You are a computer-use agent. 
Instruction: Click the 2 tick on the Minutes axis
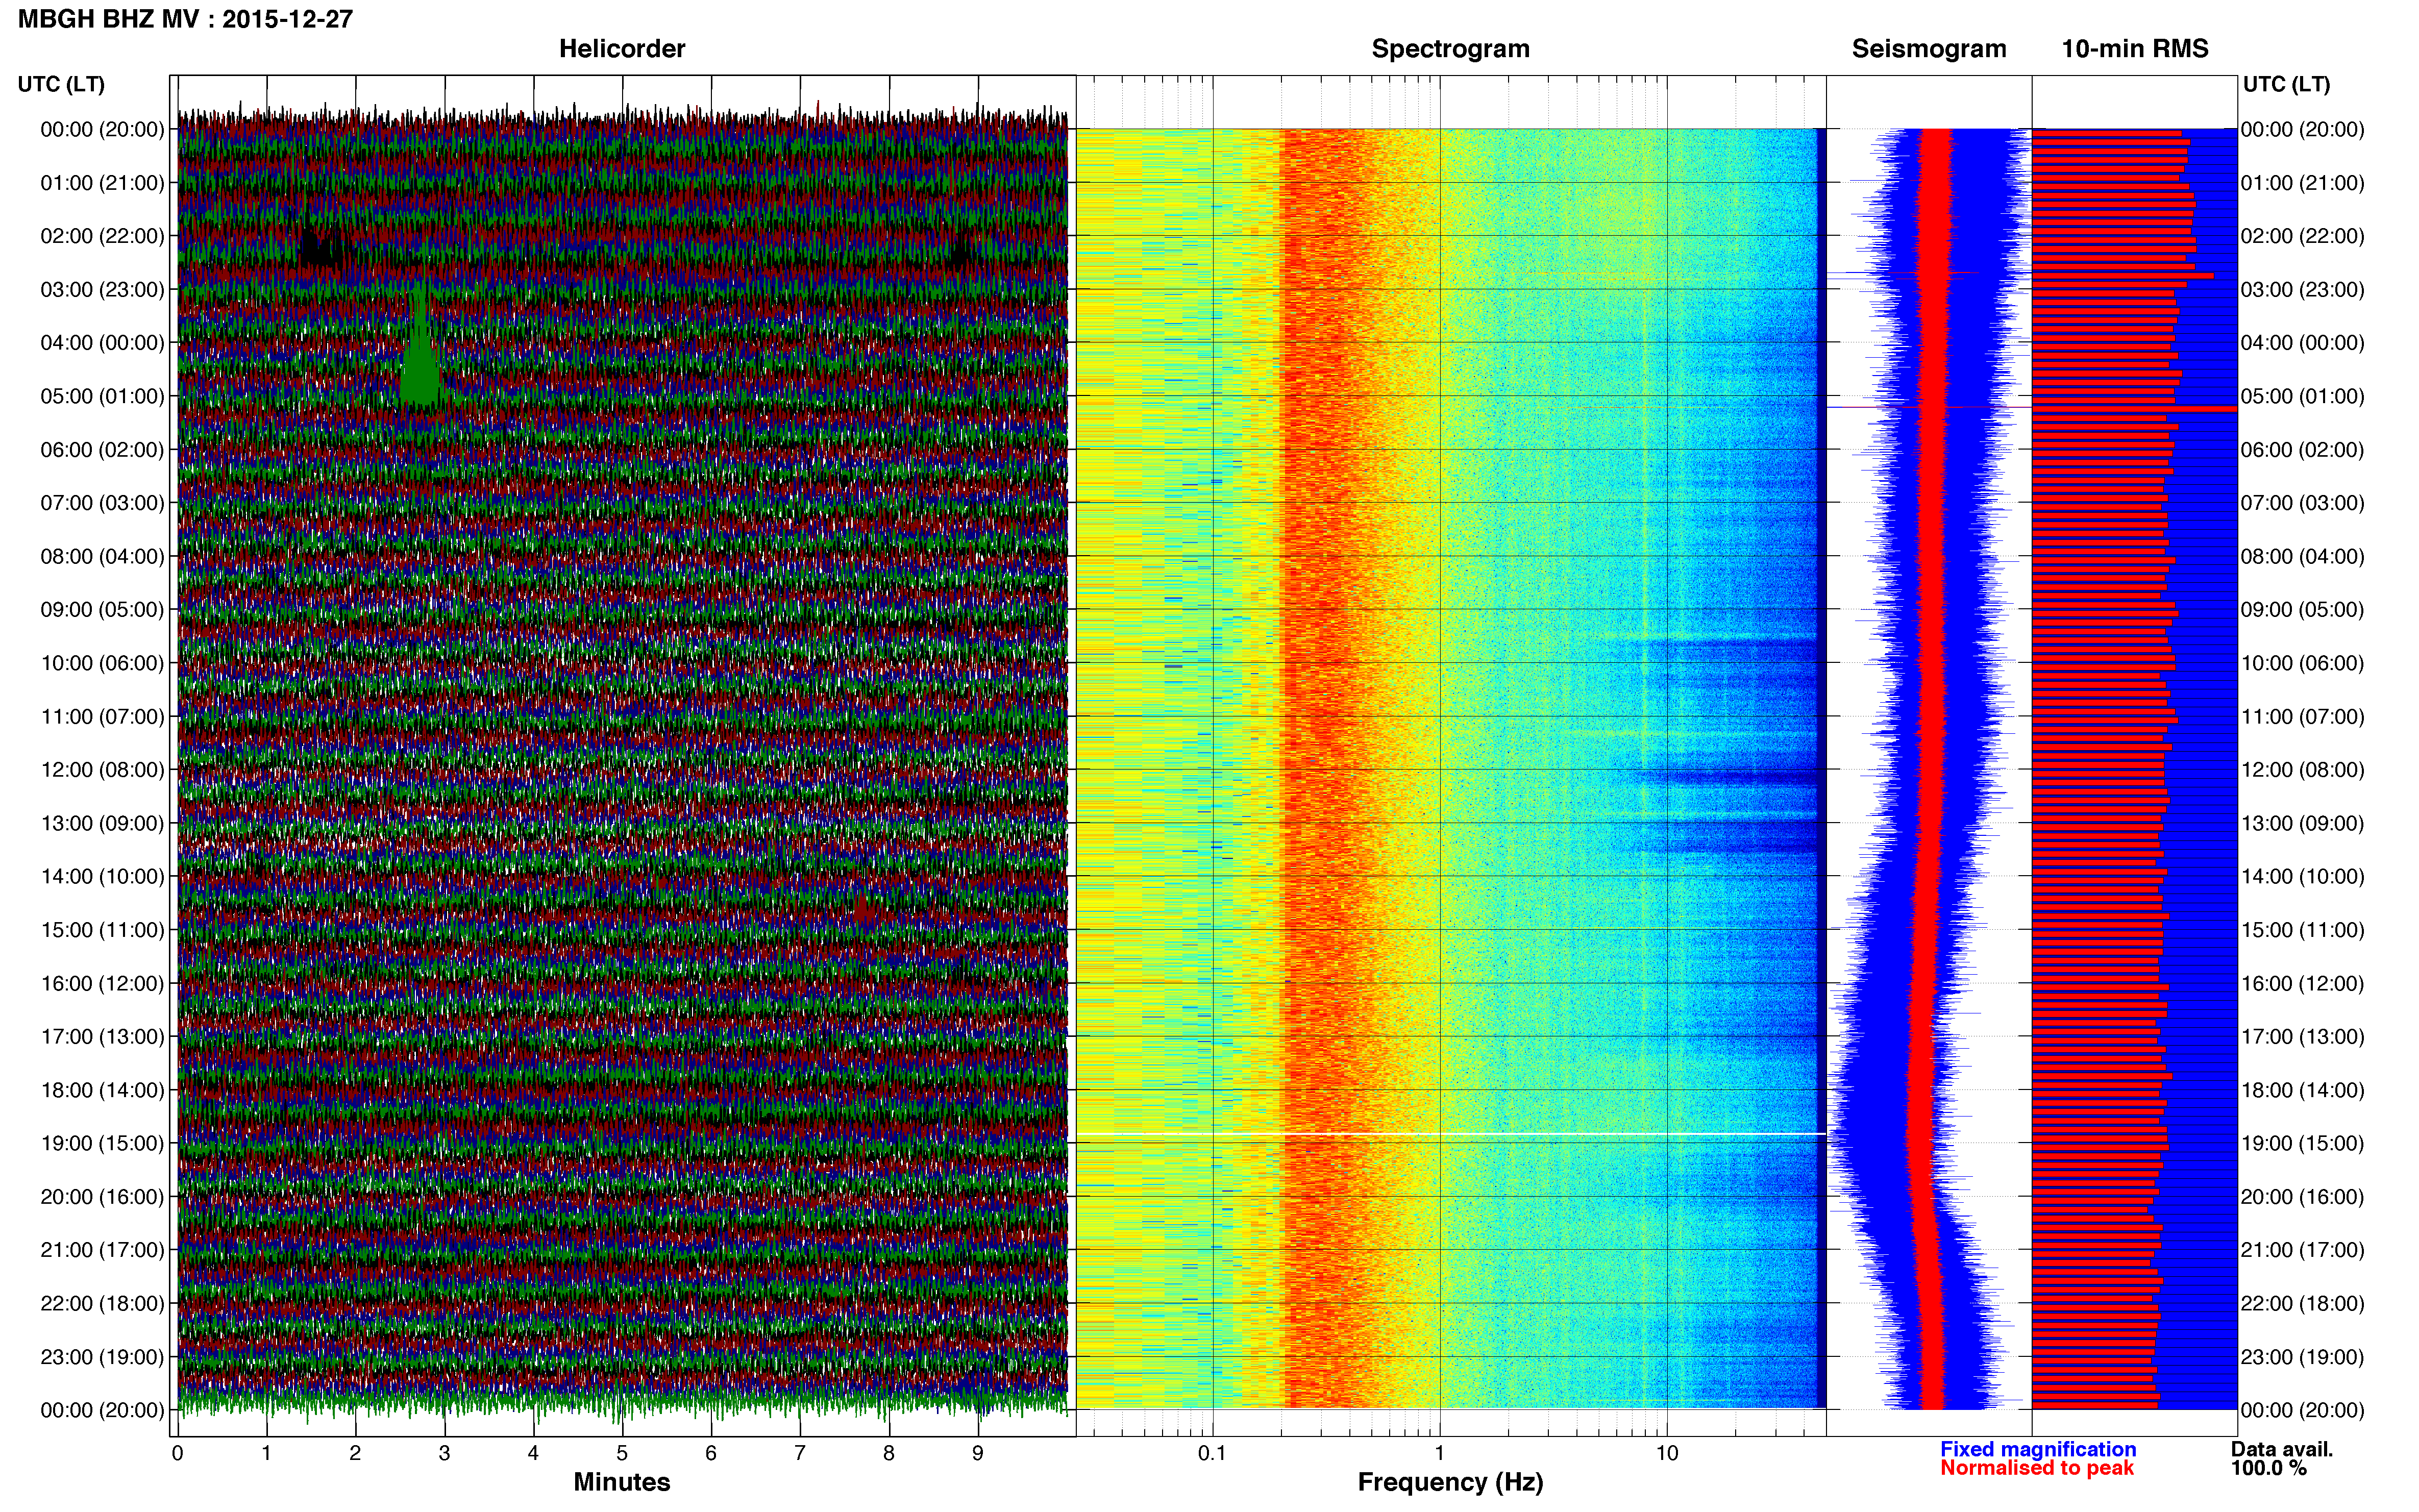click(x=355, y=1453)
